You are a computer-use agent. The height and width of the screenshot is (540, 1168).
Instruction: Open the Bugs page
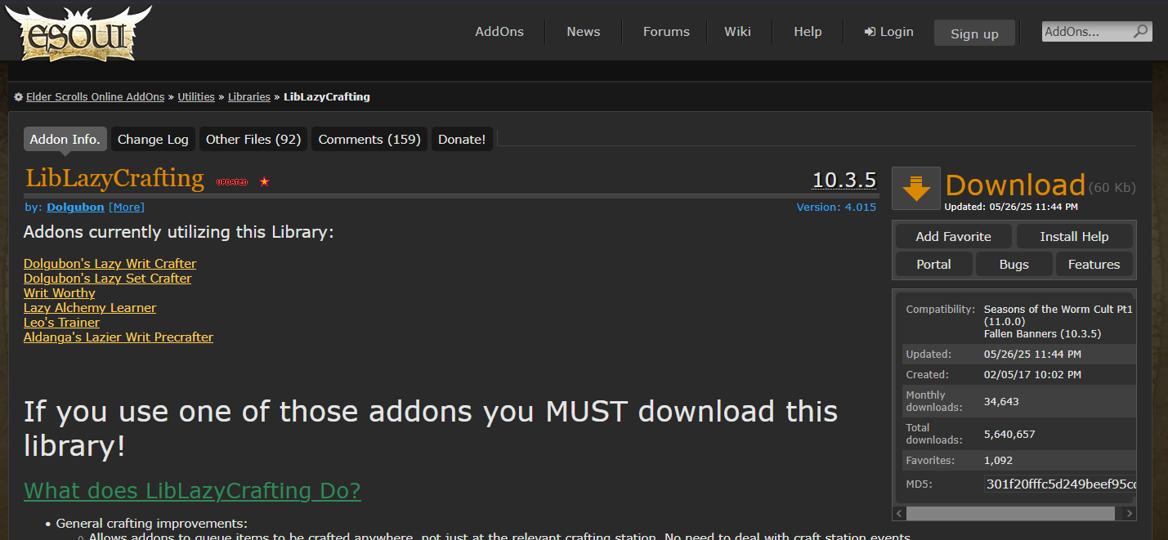(1014, 265)
